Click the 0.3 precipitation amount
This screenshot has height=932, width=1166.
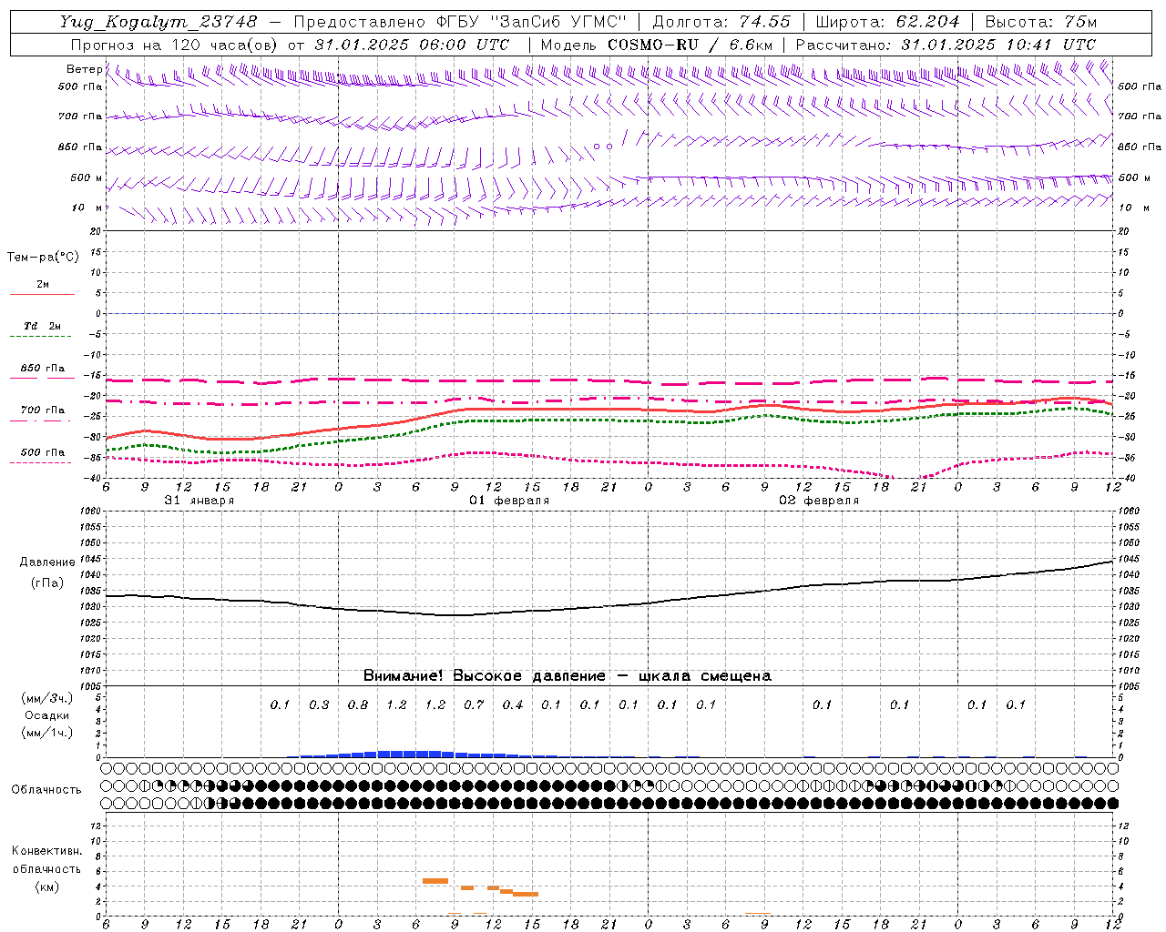tap(319, 704)
